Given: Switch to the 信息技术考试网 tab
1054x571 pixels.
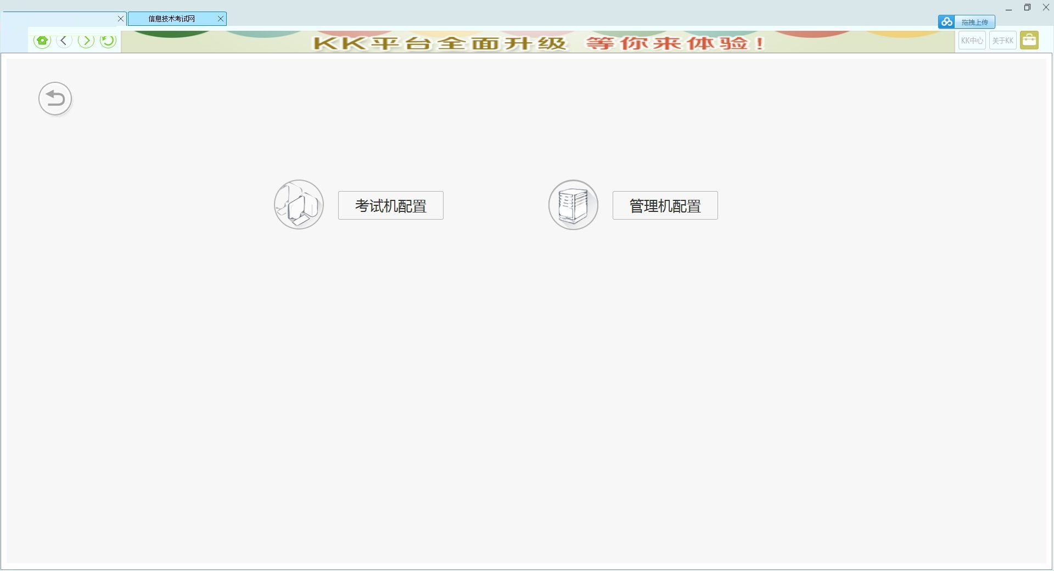Looking at the screenshot, I should click(x=171, y=19).
